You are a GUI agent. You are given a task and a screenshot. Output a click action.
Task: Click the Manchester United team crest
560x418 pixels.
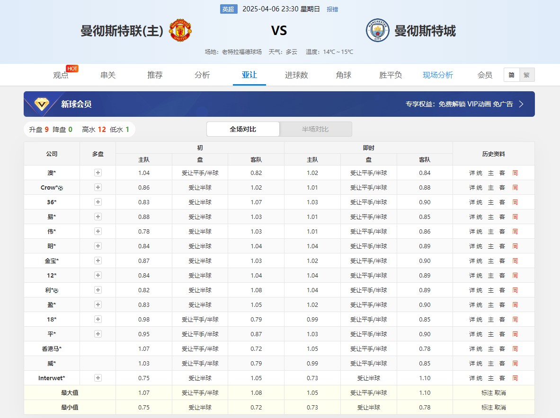[x=180, y=31]
